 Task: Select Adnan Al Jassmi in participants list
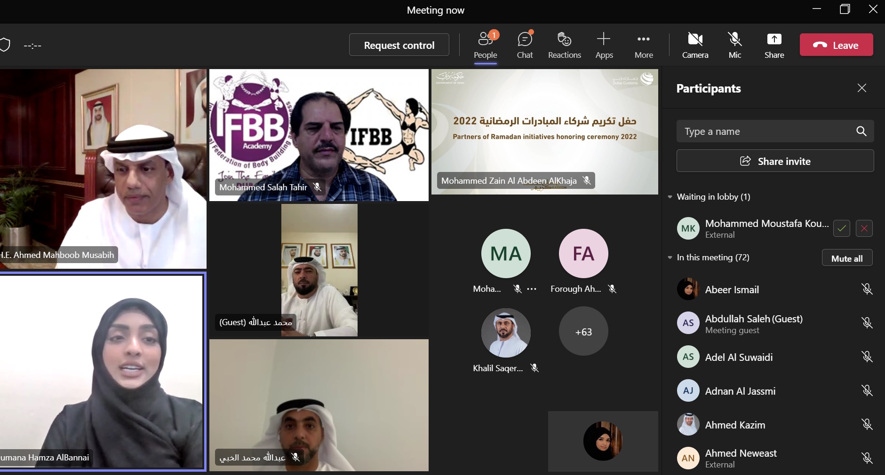(x=774, y=390)
